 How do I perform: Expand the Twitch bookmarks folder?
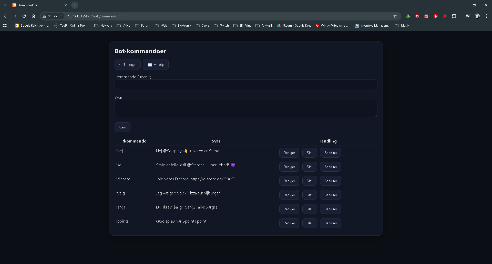coord(221,26)
